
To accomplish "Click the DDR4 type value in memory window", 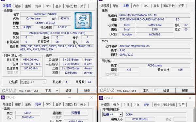I will coord(28,113).
